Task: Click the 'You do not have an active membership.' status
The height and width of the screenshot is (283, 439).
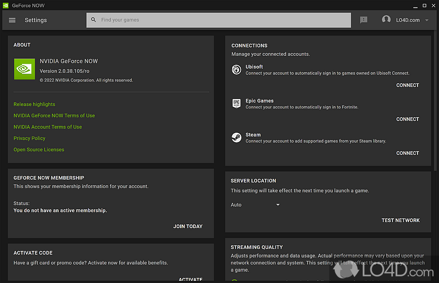Action: point(60,211)
